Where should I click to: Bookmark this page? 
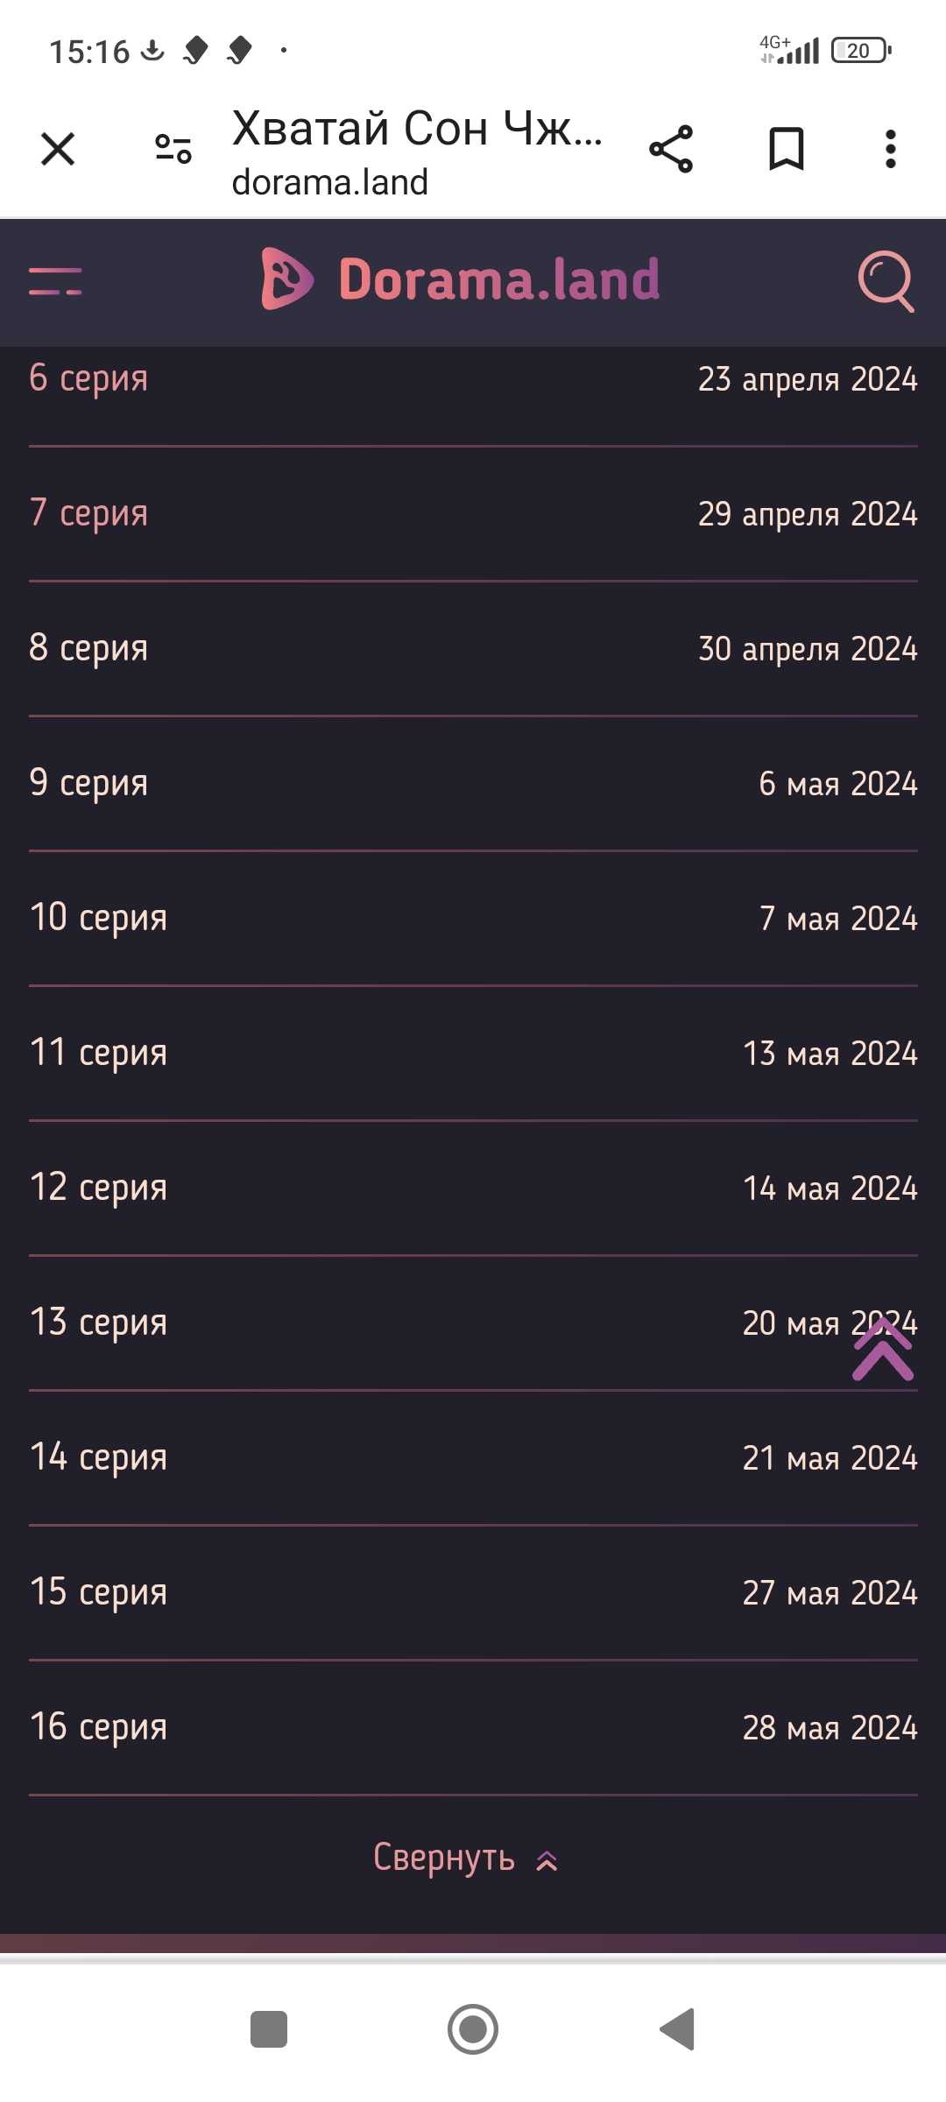[786, 149]
